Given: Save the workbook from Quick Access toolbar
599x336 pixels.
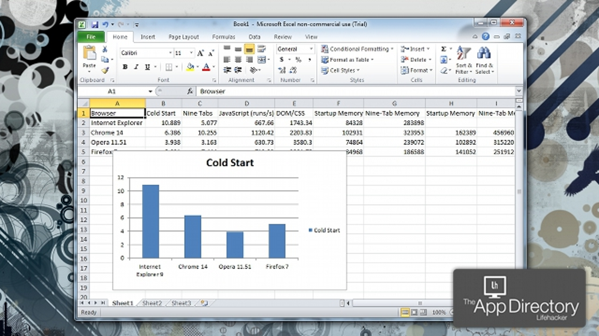Looking at the screenshot, I should coord(94,25).
